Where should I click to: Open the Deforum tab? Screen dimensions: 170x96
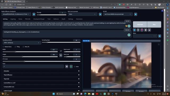click(56, 19)
